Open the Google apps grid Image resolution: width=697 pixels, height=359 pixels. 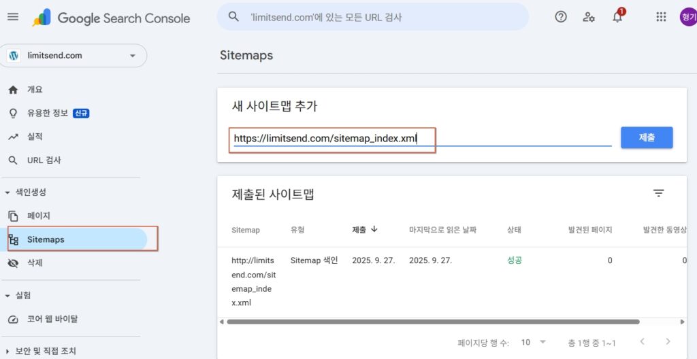661,17
